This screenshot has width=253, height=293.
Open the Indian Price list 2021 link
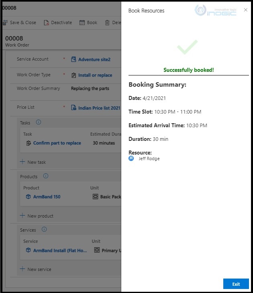point(99,108)
